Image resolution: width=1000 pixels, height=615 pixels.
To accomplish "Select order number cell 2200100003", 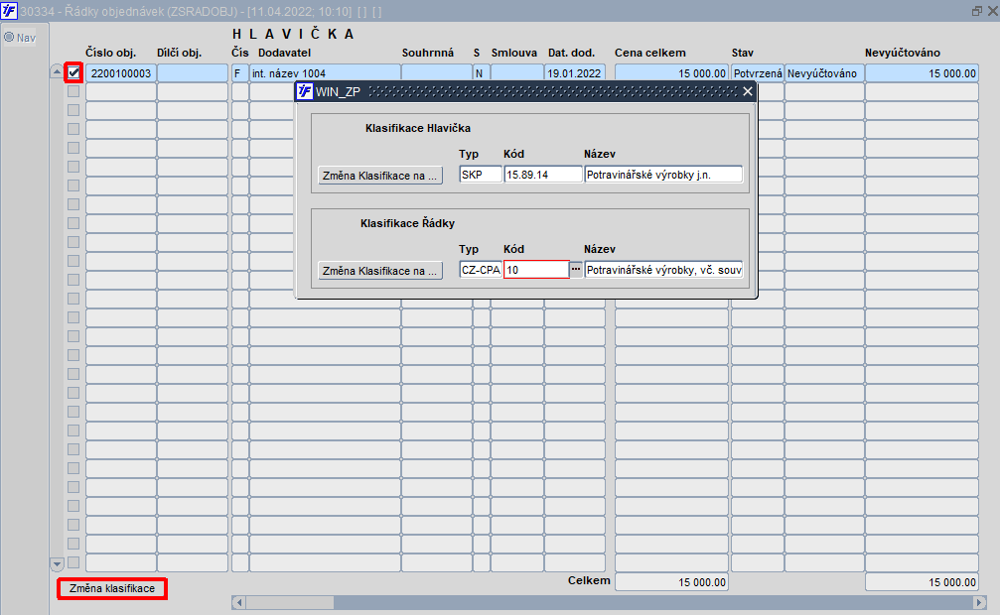I will pyautogui.click(x=121, y=73).
